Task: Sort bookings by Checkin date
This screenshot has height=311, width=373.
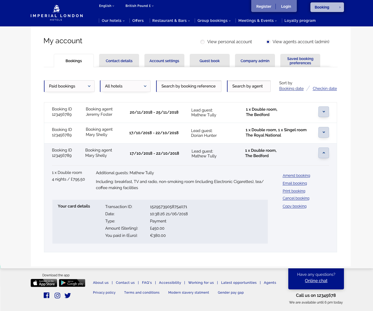Action: tap(325, 89)
